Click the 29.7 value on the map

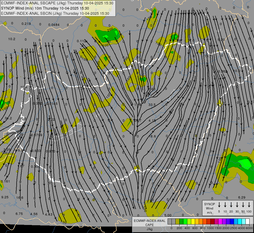tap(138, 120)
